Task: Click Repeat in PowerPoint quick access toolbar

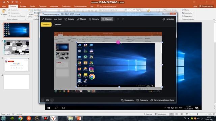Action: click(12, 2)
